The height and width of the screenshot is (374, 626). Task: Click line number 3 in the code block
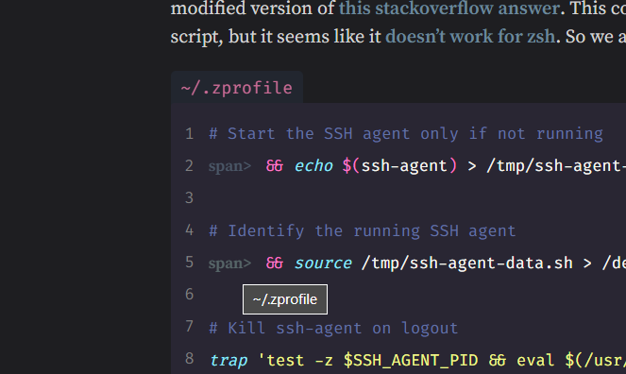click(x=189, y=198)
